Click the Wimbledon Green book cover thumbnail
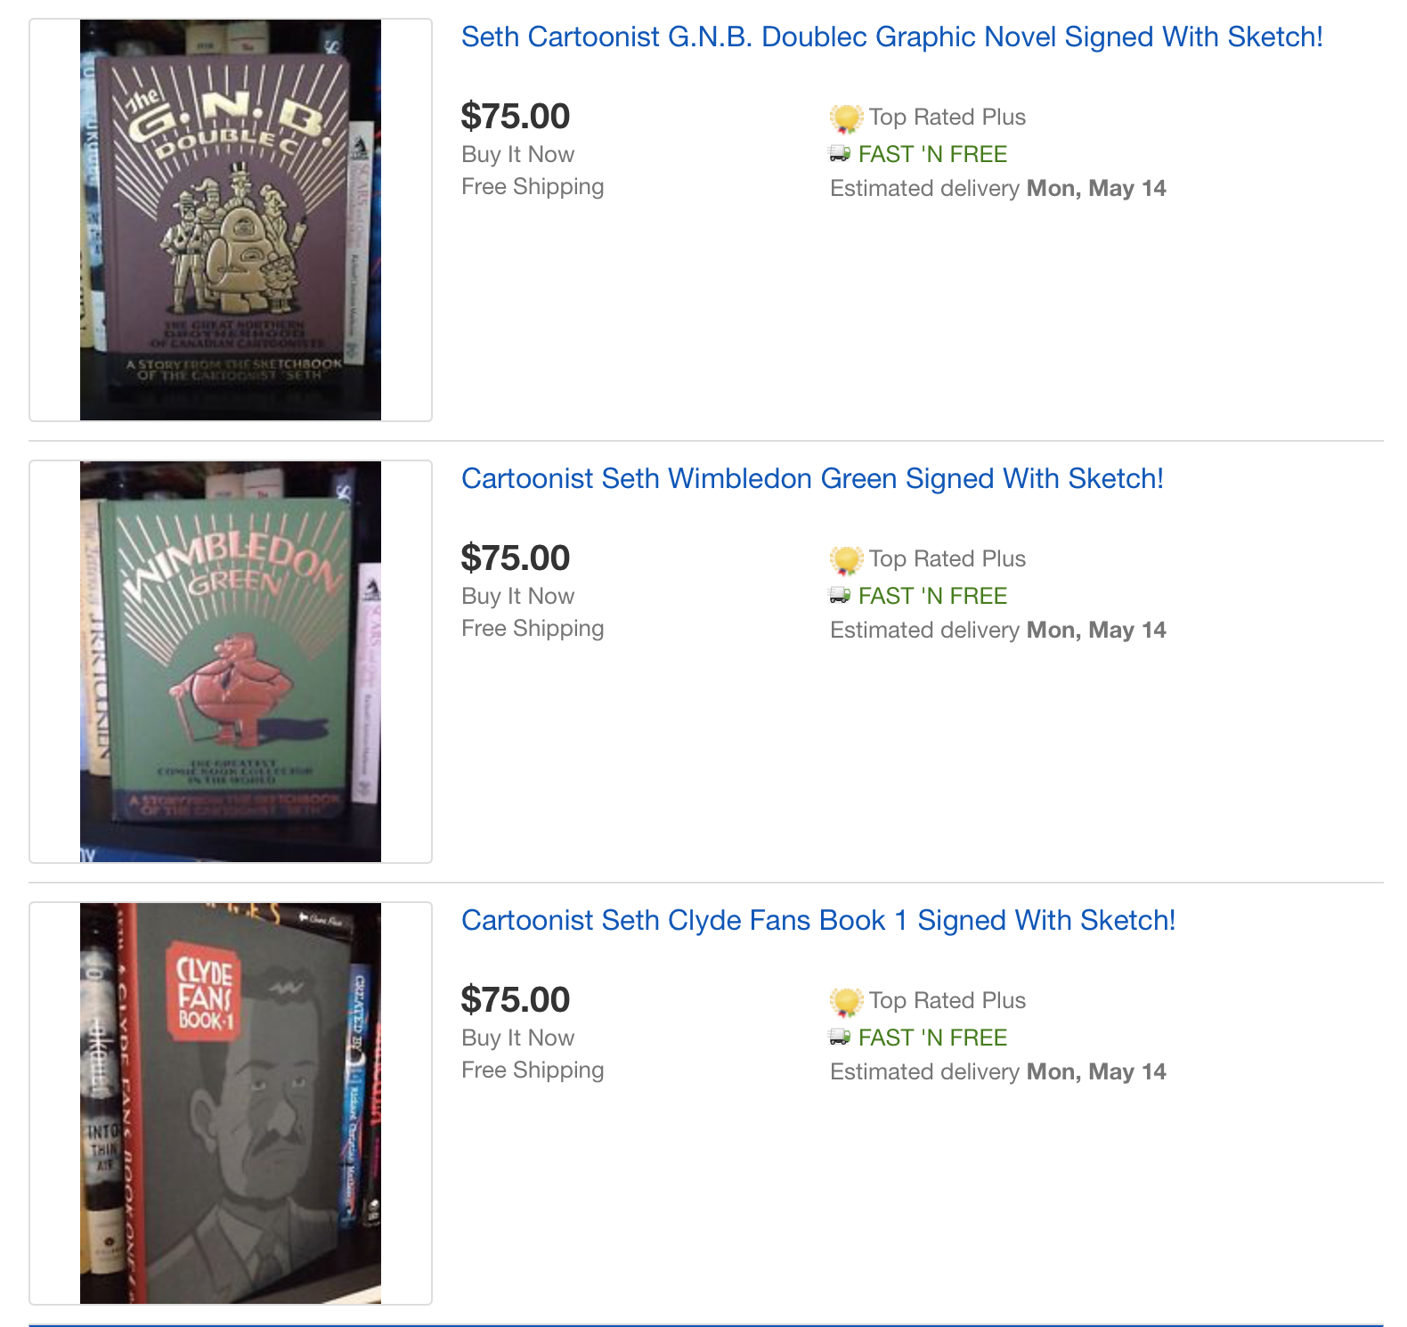 pos(231,662)
